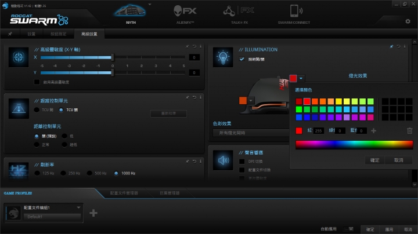Pin the tracking control unit panel
Image resolution: width=418 pixels, height=234 pixels.
(x=188, y=97)
